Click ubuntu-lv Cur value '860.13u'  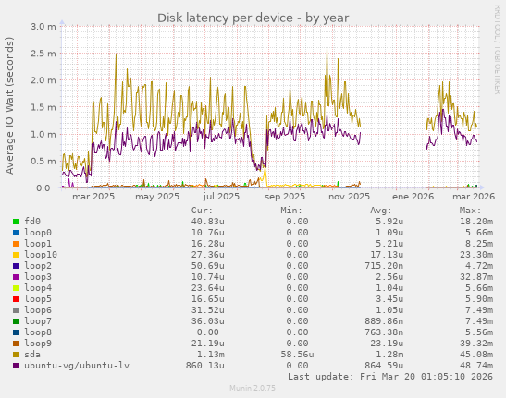[x=205, y=365]
